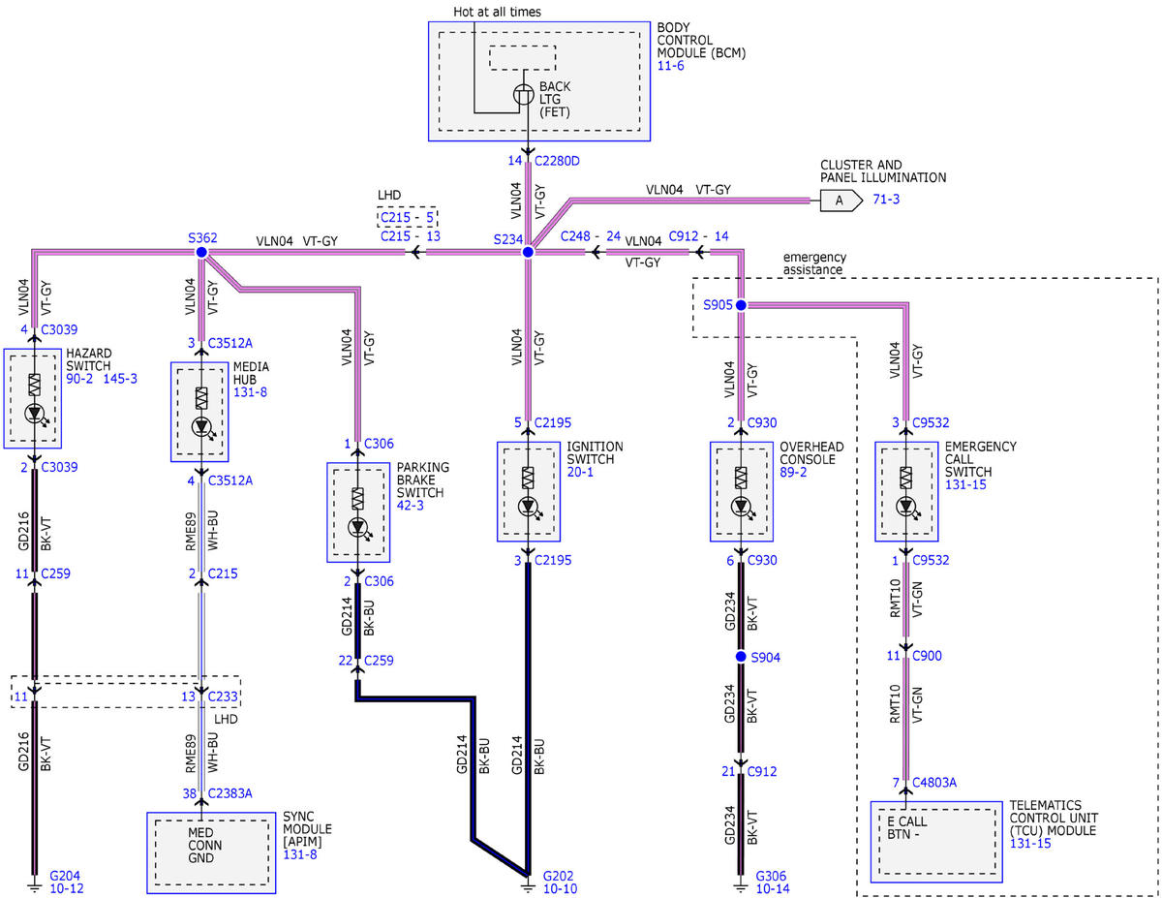This screenshot has height=898, width=1162.
Task: Follow the 89-2 Overhead Console reference
Action: click(793, 472)
